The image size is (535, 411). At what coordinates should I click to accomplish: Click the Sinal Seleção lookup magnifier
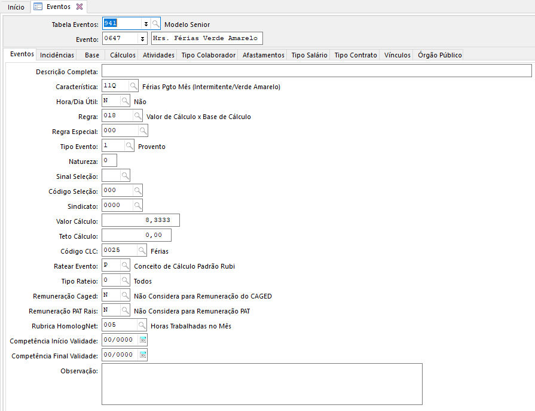125,176
